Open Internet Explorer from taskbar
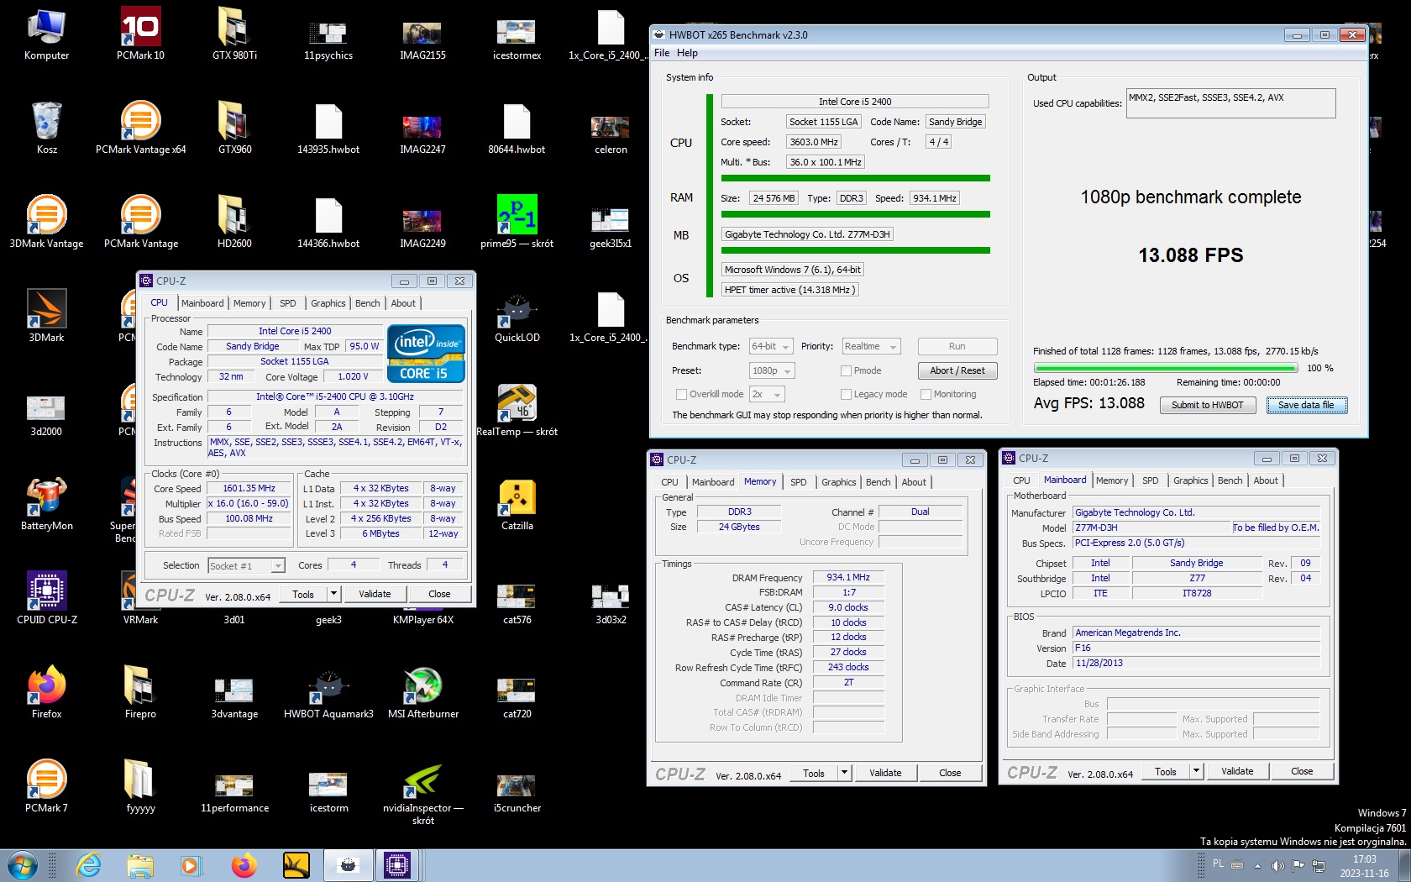The height and width of the screenshot is (882, 1411). (88, 865)
